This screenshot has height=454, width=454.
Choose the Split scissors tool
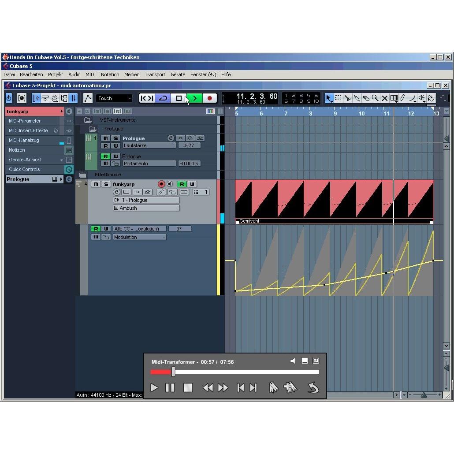347,98
